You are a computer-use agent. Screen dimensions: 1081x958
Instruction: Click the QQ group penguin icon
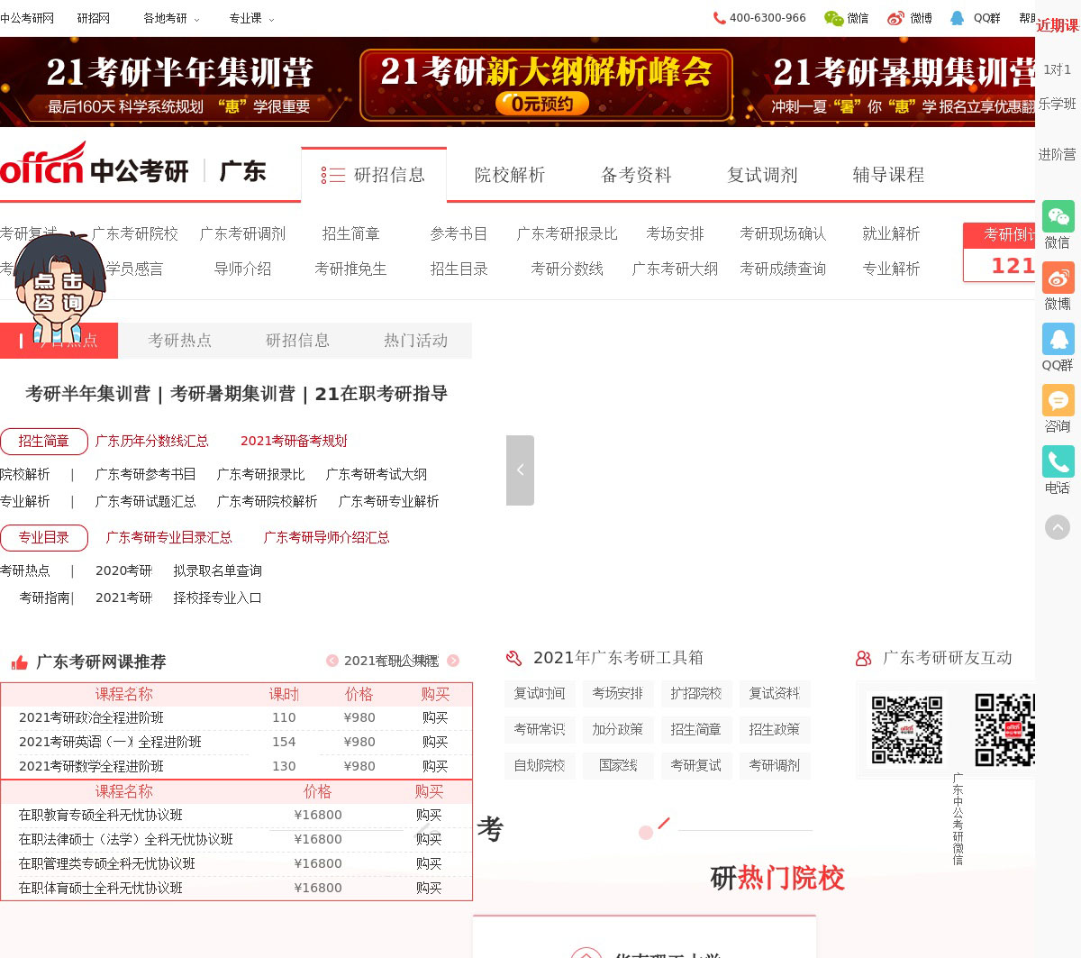(1058, 339)
